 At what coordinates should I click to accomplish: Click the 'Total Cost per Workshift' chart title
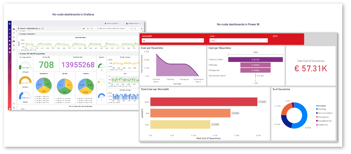155,89
